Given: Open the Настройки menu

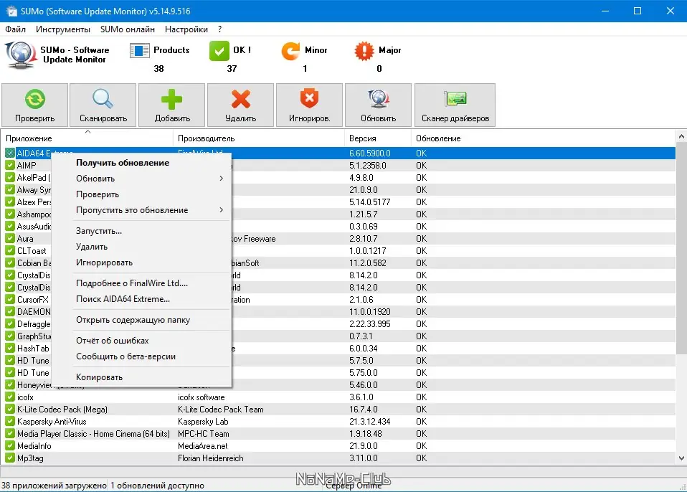Looking at the screenshot, I should coord(186,29).
